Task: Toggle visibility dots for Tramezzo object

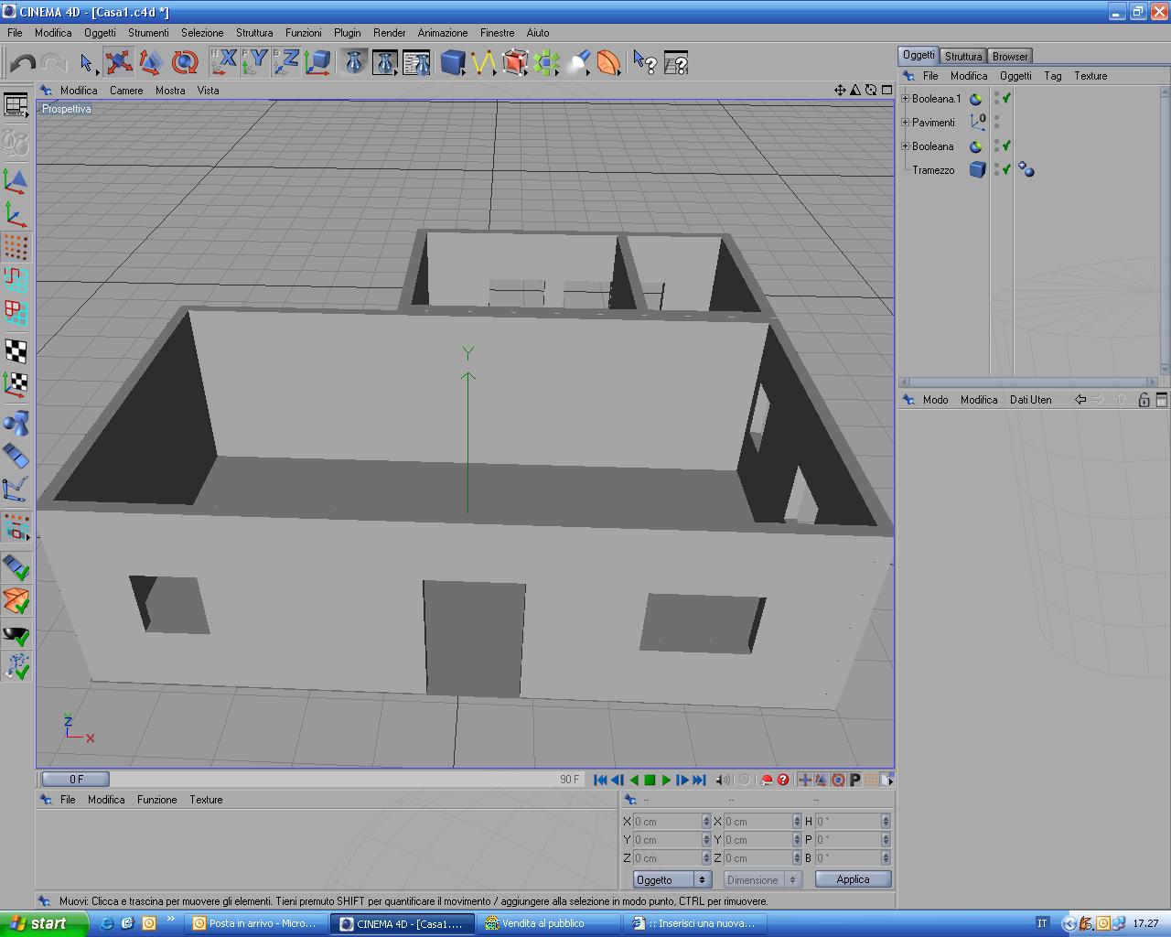Action: tap(996, 169)
